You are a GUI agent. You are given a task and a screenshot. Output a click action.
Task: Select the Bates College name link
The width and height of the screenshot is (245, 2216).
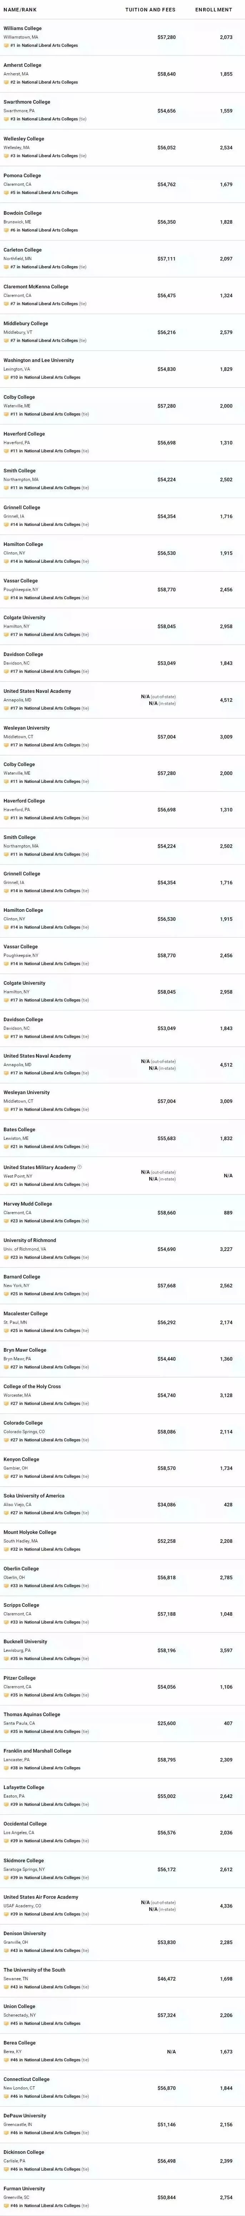20,1129
